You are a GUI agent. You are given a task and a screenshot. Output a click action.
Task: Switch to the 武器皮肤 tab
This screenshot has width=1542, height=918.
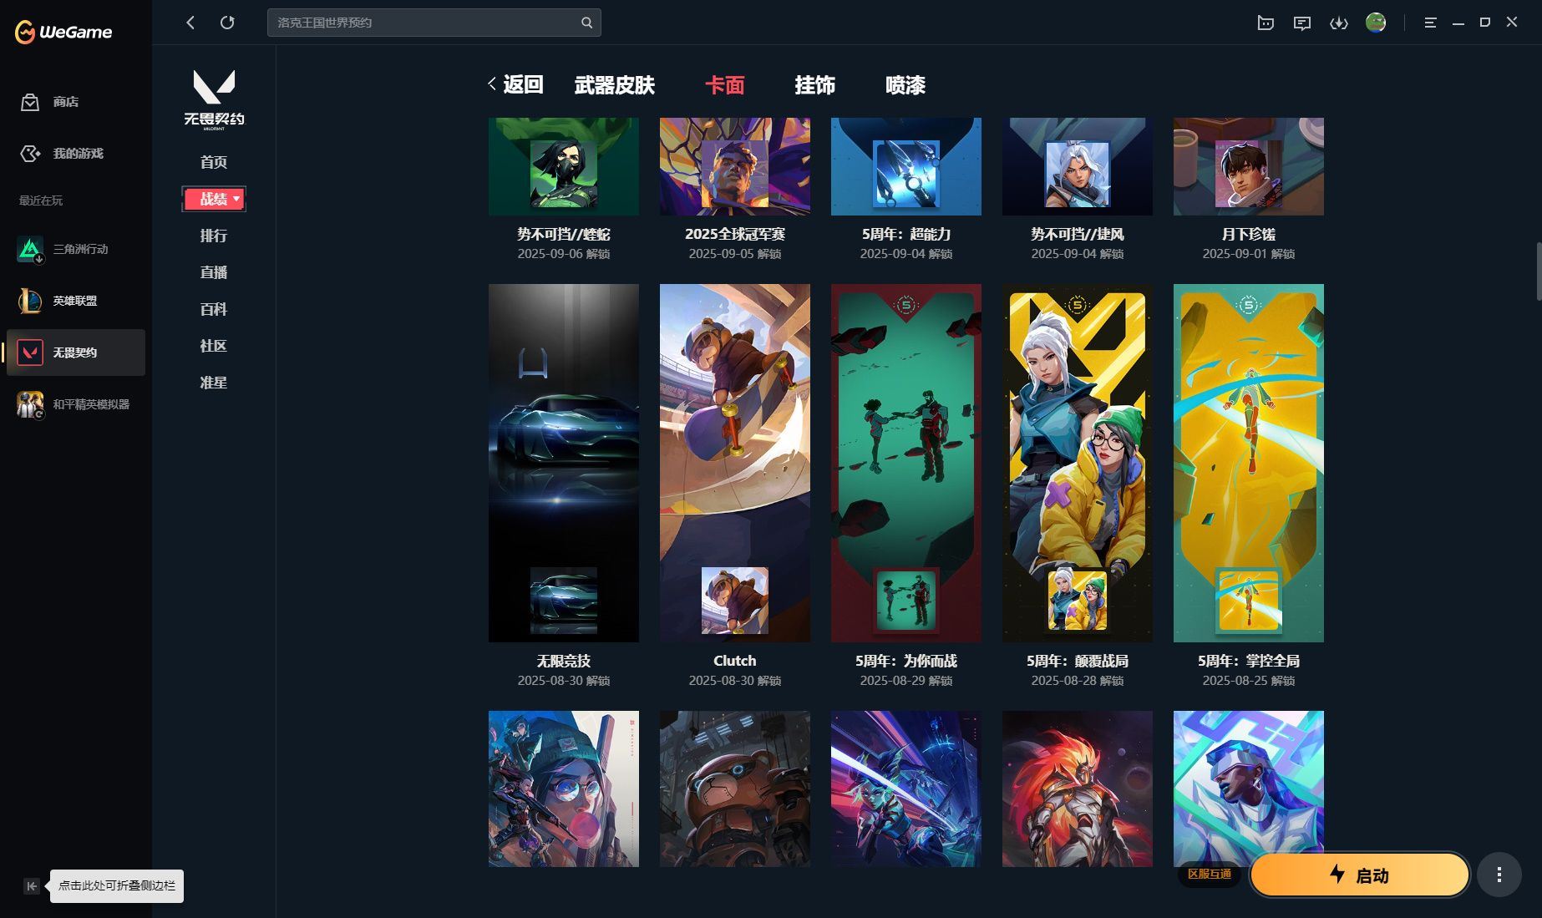pos(615,85)
